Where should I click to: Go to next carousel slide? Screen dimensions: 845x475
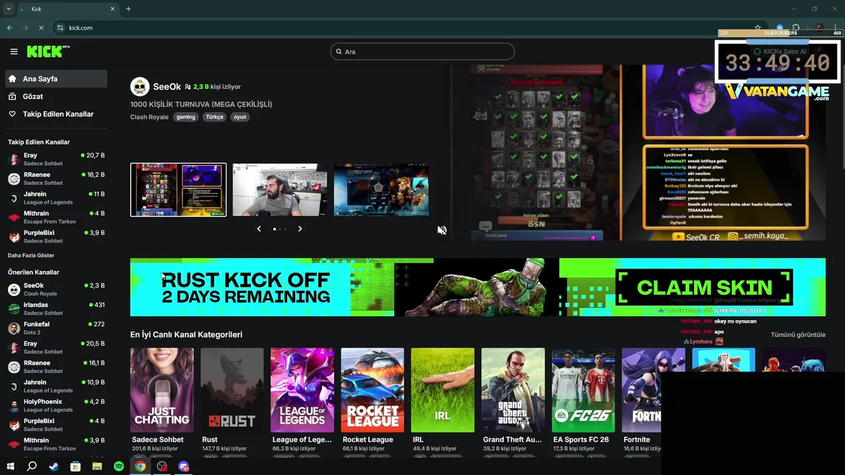[x=300, y=229]
